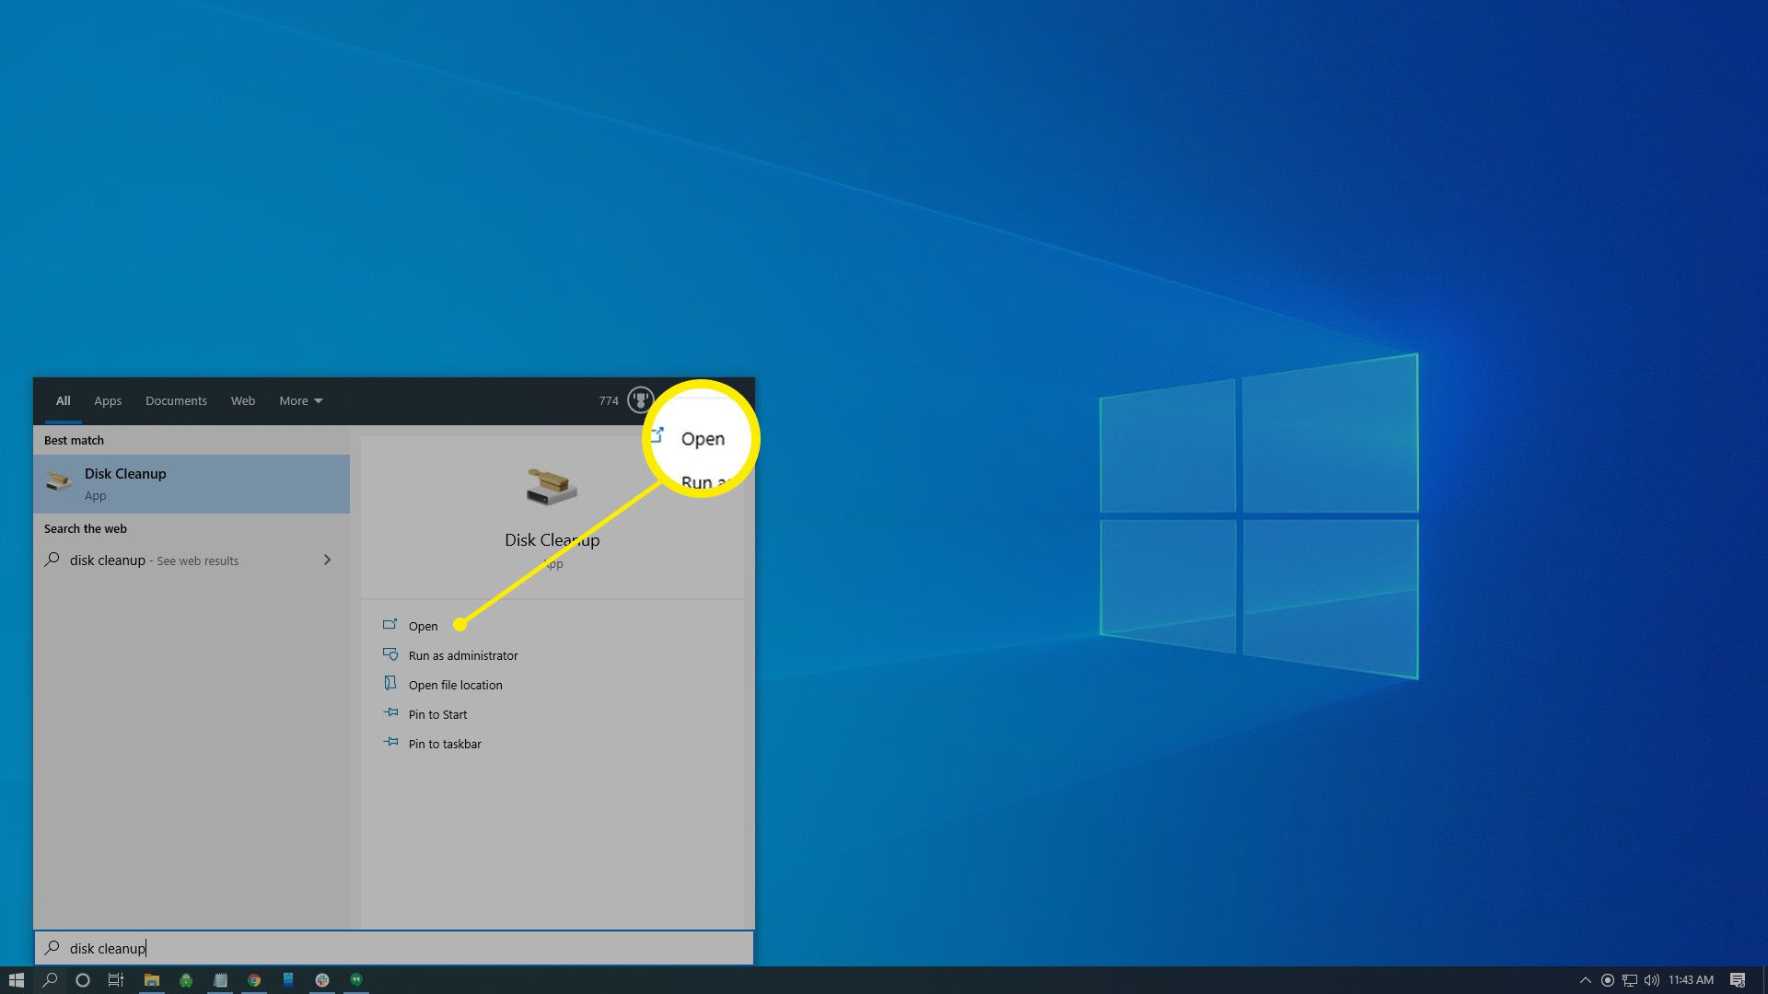Select the Open option in context menu
Viewport: 1768px width, 994px height.
[423, 625]
